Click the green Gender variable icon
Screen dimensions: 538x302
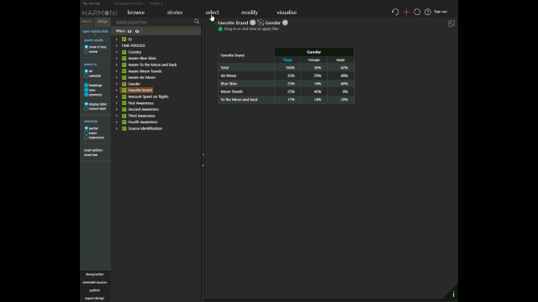coord(124,84)
